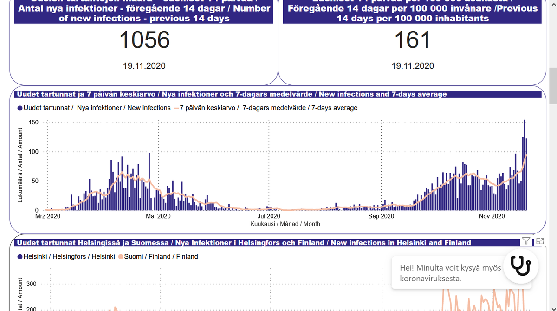
Task: Click the 'Jul 2020' axis label
Action: click(269, 216)
